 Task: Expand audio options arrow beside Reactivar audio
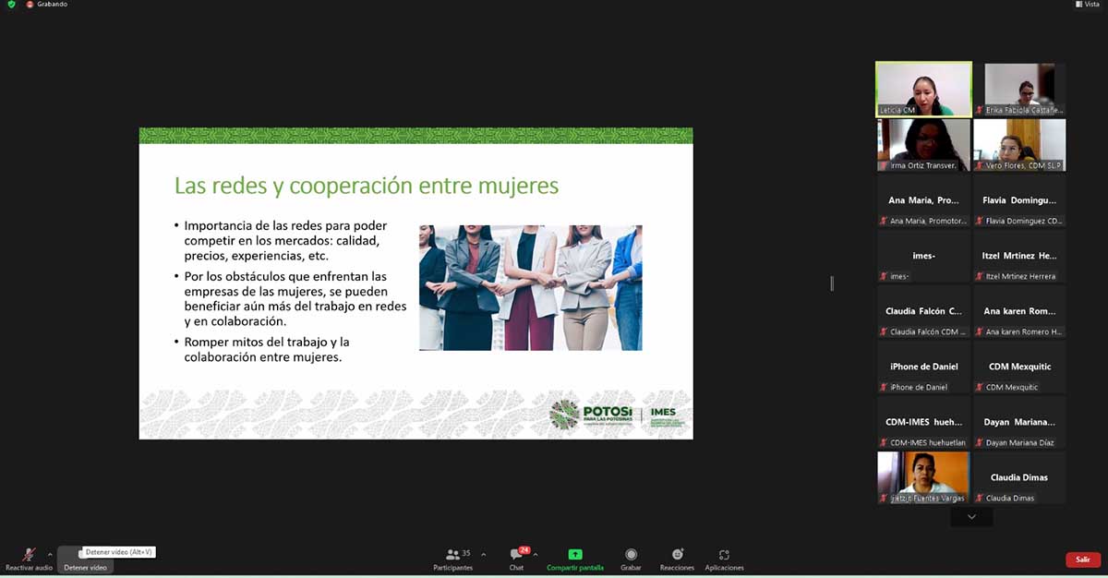coord(50,555)
